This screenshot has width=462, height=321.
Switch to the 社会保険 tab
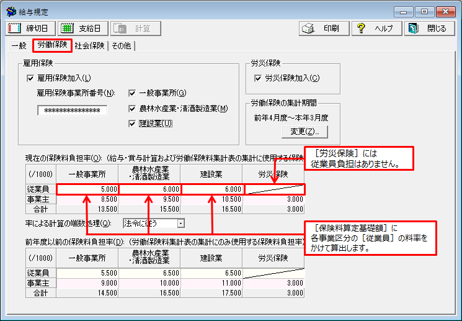90,46
